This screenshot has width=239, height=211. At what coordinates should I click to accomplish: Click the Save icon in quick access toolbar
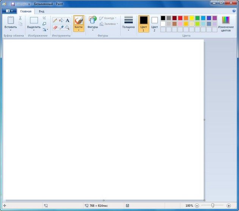coord(13,4)
